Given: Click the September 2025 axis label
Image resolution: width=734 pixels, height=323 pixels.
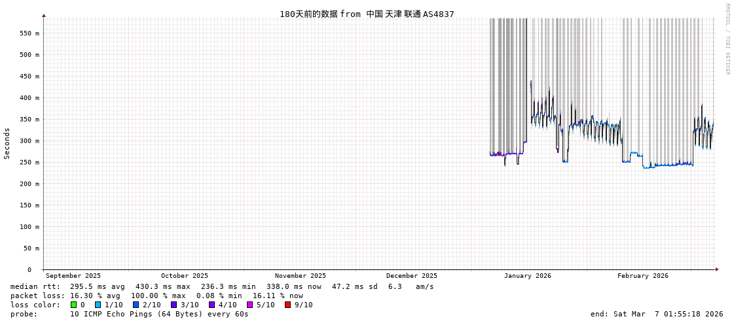Looking at the screenshot, I should tap(73, 276).
